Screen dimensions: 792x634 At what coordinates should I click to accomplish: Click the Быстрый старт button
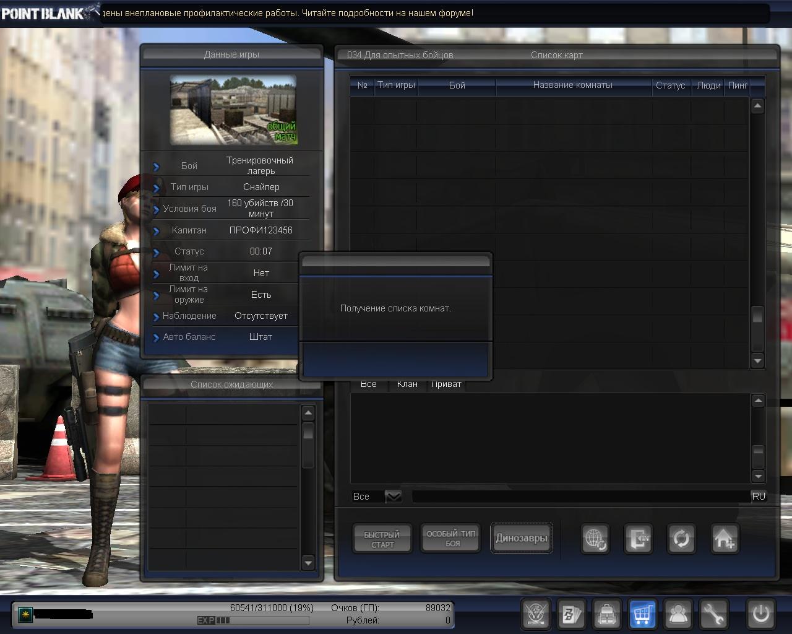(382, 539)
